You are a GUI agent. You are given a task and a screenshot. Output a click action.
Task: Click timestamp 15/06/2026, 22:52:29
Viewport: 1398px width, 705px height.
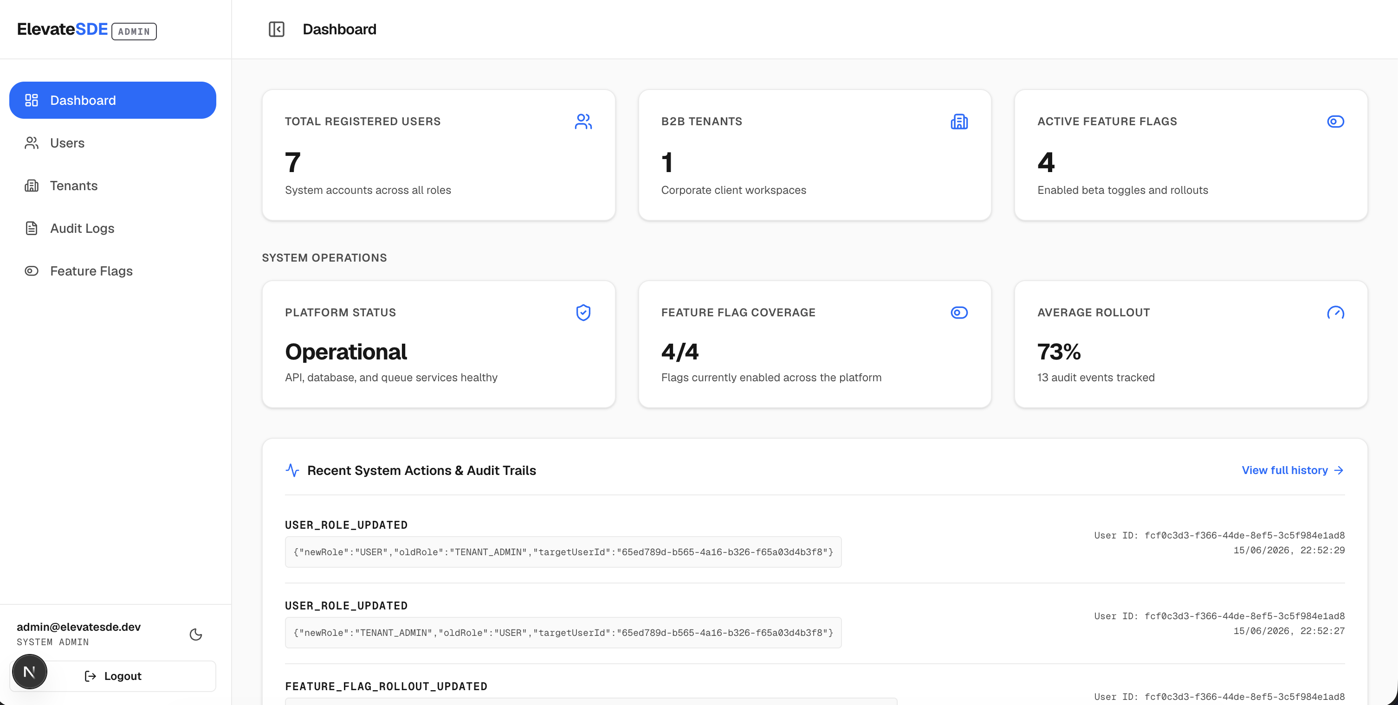[x=1289, y=551]
